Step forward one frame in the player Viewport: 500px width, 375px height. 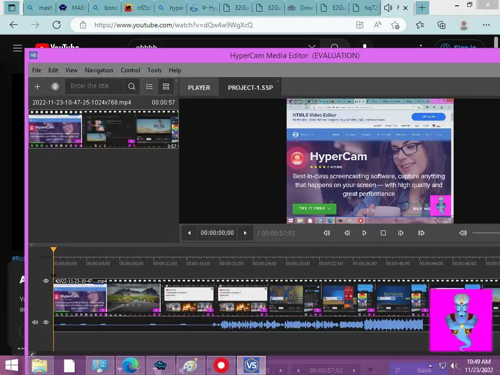401,233
